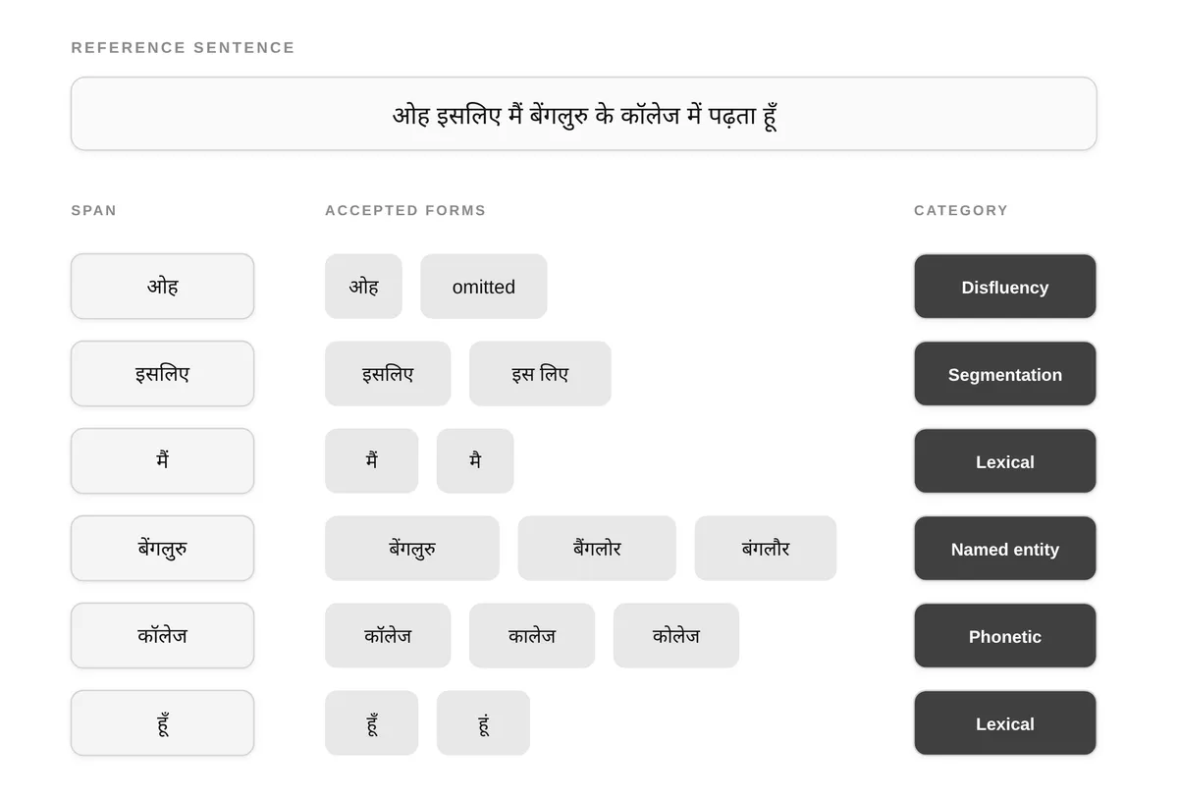Image resolution: width=1178 pixels, height=798 pixels.
Task: Pick the 'इस लिए' split accepted form
Action: tap(540, 374)
